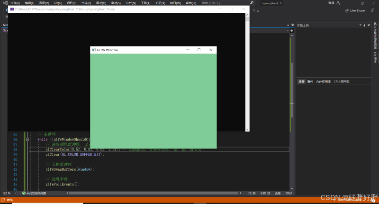
Task: Open the editor member navigation dropdown
Action: coord(288,30)
